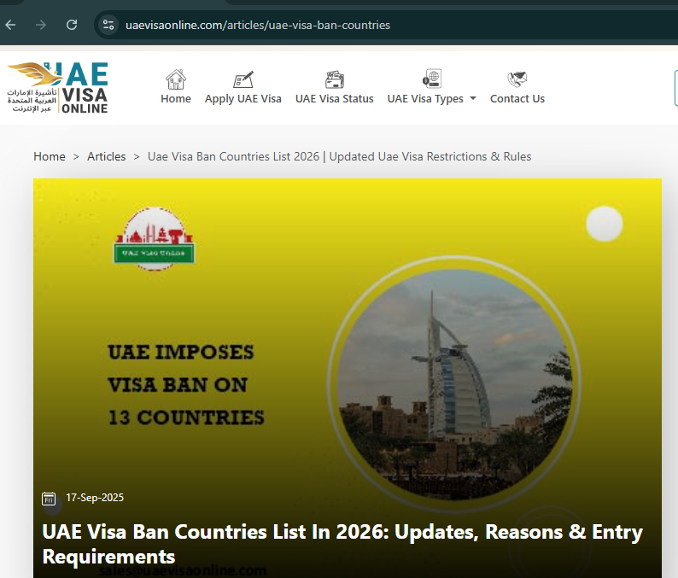The height and width of the screenshot is (578, 678).
Task: Reload the current page
Action: click(72, 25)
